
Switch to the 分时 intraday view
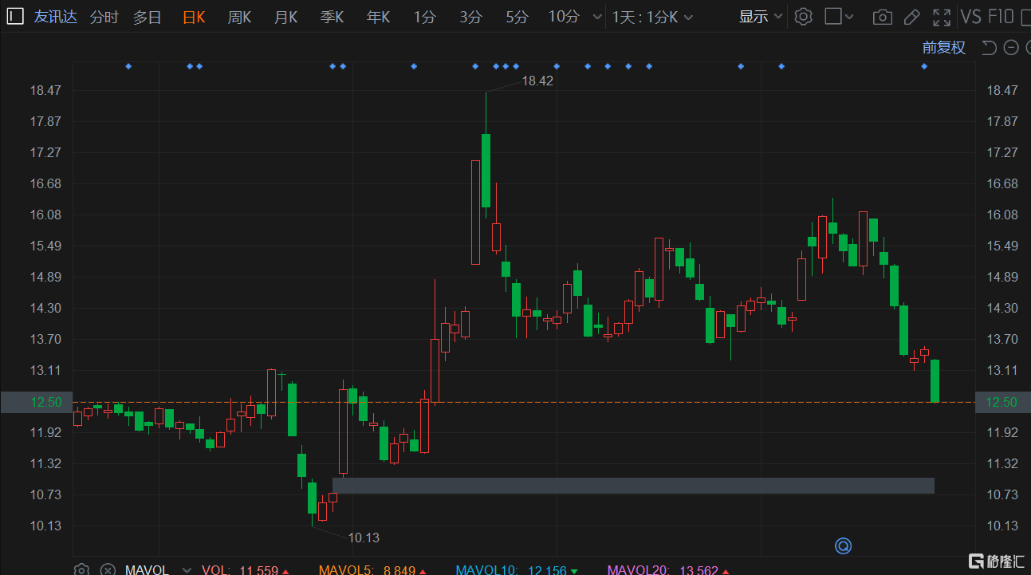(x=103, y=16)
